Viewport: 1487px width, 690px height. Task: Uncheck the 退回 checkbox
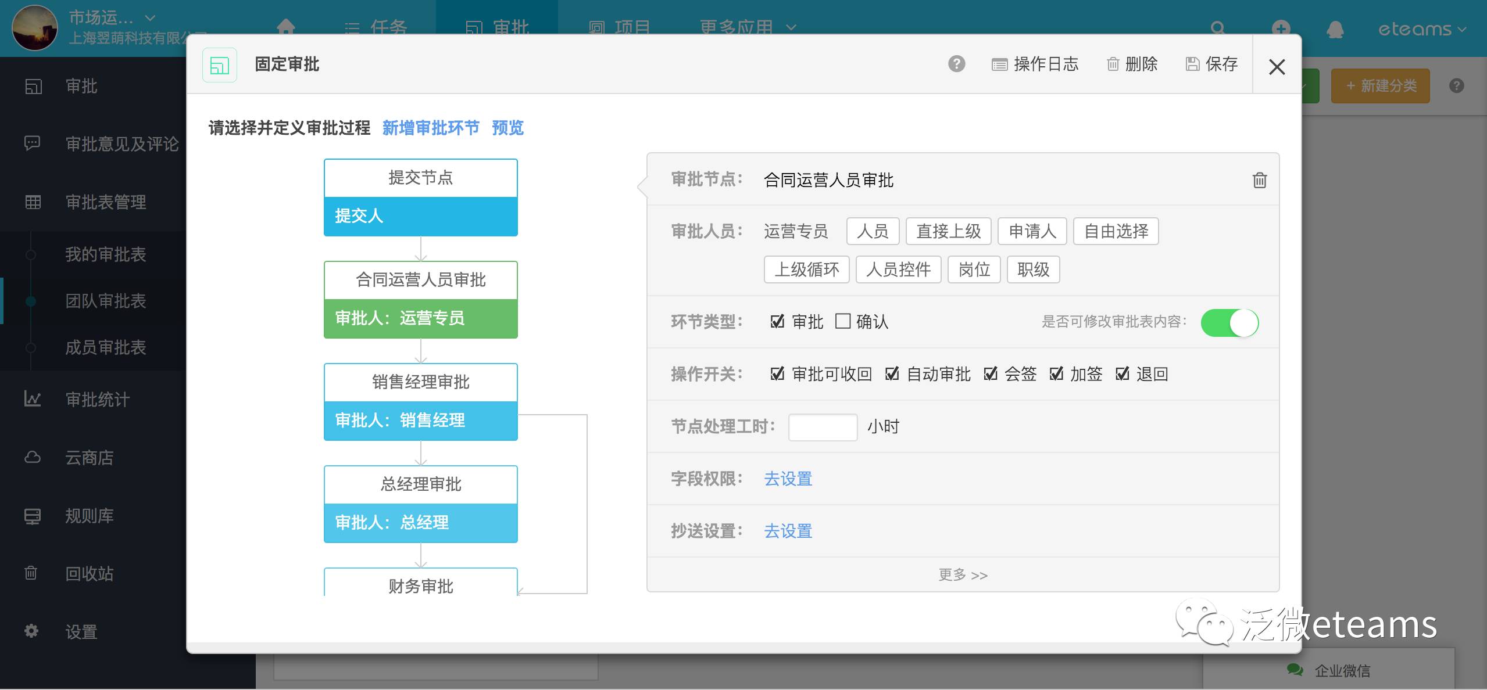[x=1123, y=374]
